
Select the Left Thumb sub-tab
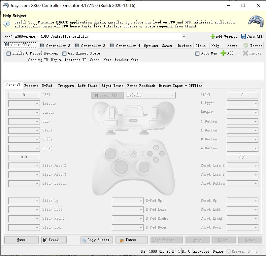click(87, 86)
